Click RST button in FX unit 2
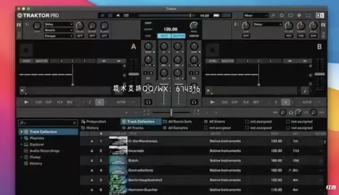 coord(289,36)
